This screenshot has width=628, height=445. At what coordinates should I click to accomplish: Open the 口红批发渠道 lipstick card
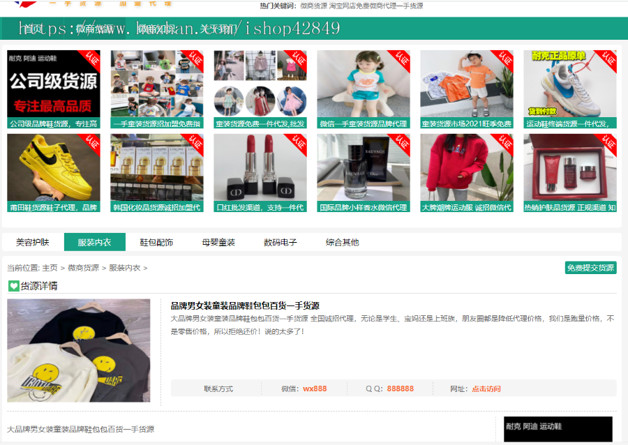coord(260,173)
